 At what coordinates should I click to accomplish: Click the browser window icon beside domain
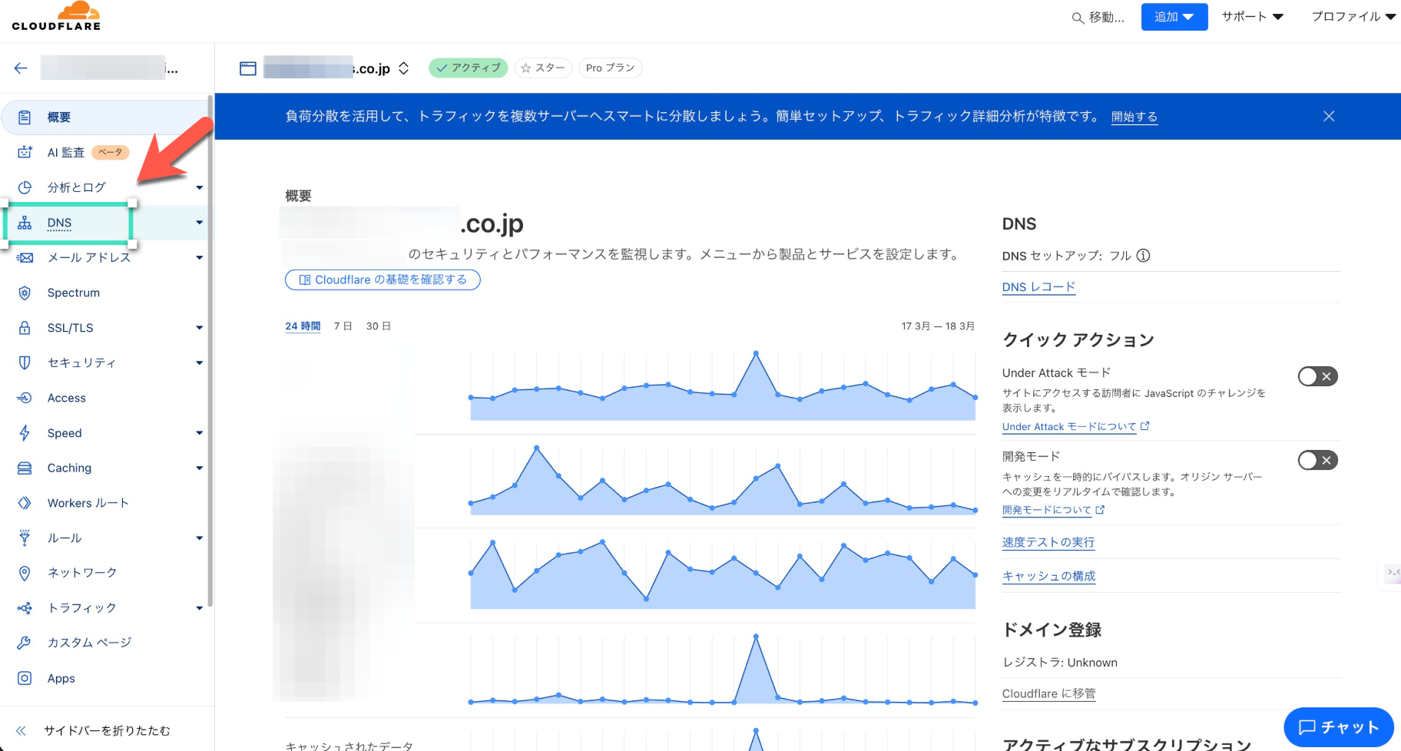tap(248, 68)
